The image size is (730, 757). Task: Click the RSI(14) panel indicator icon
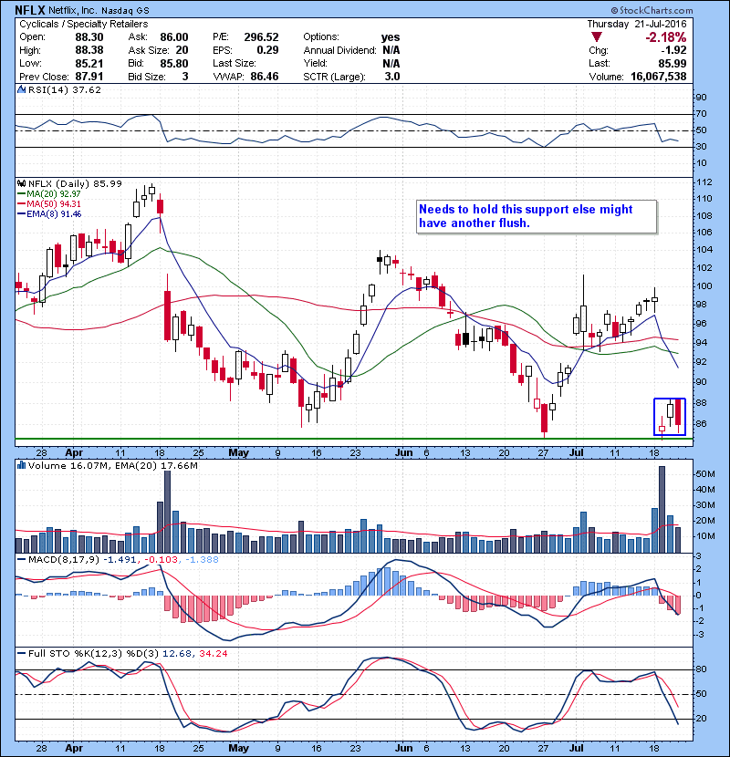click(21, 89)
